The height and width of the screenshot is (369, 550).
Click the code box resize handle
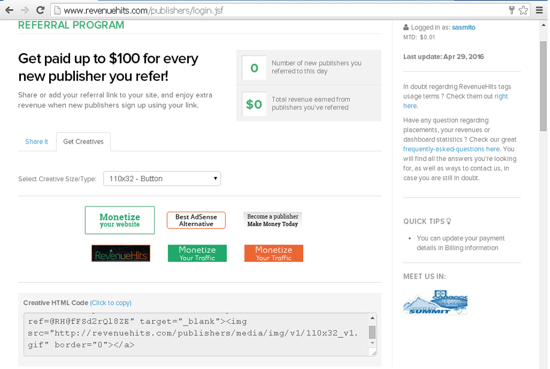(373, 352)
